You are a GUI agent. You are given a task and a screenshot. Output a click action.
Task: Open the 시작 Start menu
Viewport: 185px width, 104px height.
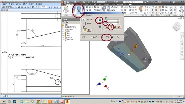(3, 101)
